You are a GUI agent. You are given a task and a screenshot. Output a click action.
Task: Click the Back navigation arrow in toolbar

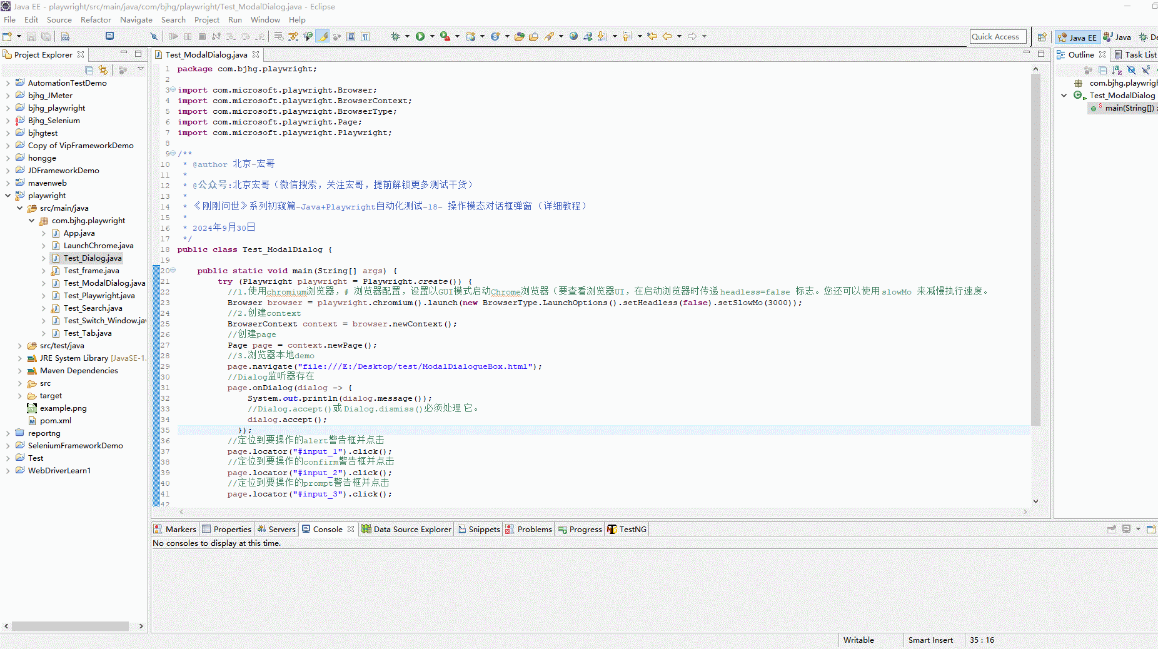[x=667, y=36]
